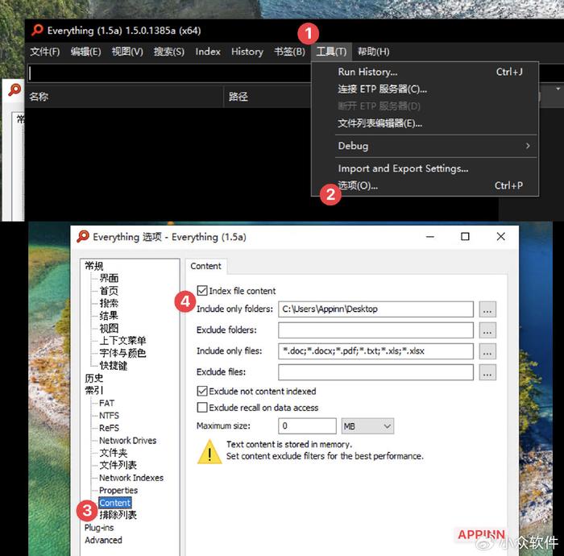Choose Import and Export Settings...
564x556 pixels.
click(425, 168)
